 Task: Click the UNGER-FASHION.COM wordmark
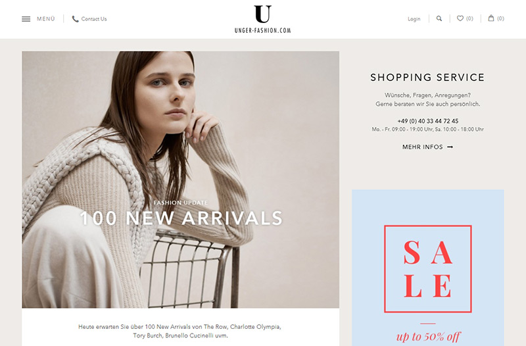point(262,30)
